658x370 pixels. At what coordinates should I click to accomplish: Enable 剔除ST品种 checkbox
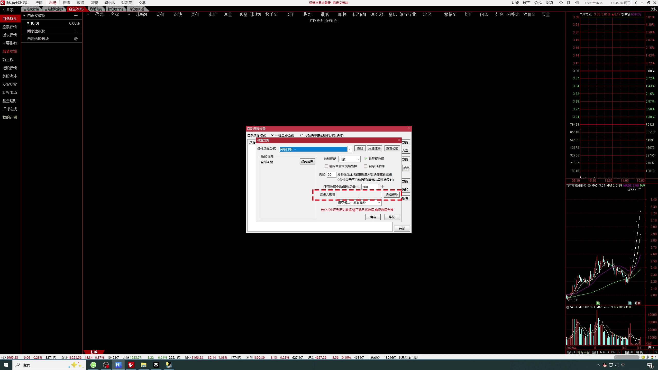[365, 166]
